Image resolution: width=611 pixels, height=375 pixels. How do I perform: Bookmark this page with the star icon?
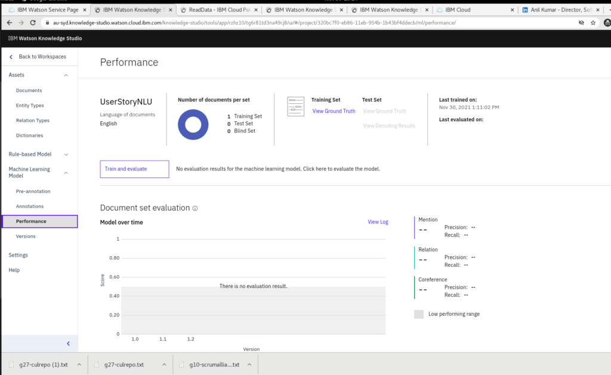pyautogui.click(x=593, y=22)
